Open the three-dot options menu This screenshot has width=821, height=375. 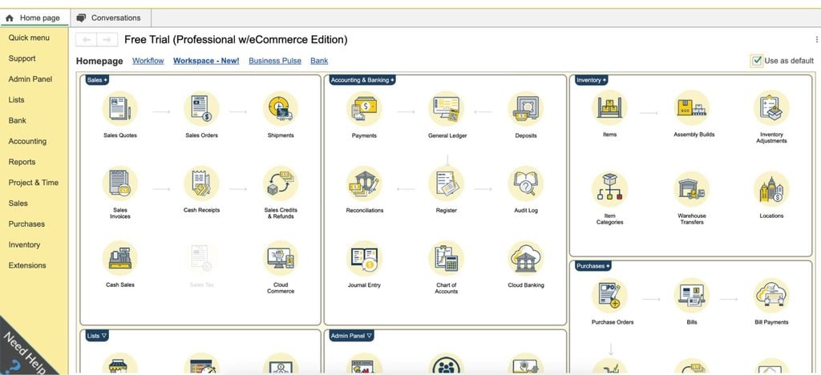click(x=817, y=39)
